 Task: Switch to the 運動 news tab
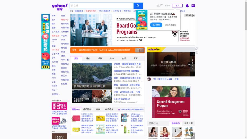(88, 58)
